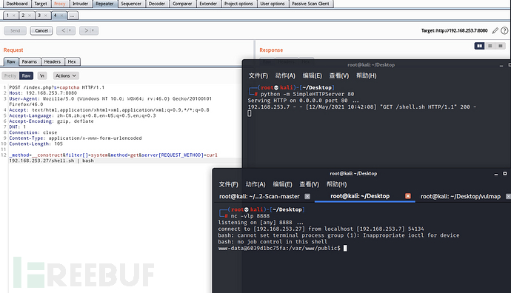Open the Extender tab
This screenshot has height=293, width=511.
pos(208,4)
